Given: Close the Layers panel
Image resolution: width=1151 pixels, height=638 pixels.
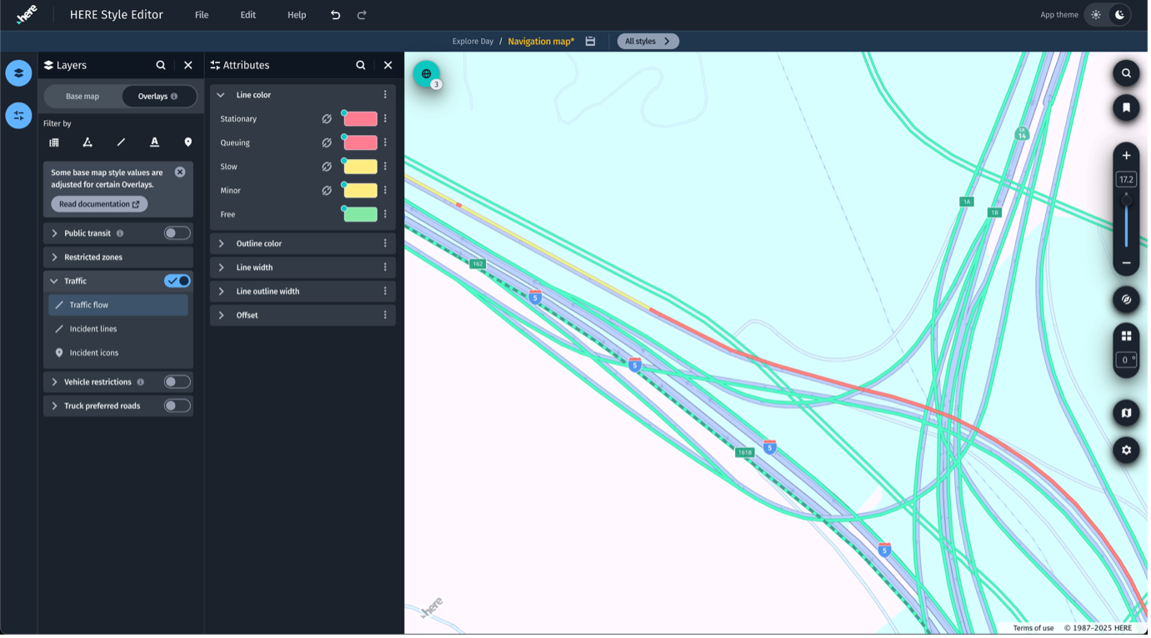Looking at the screenshot, I should pos(188,65).
